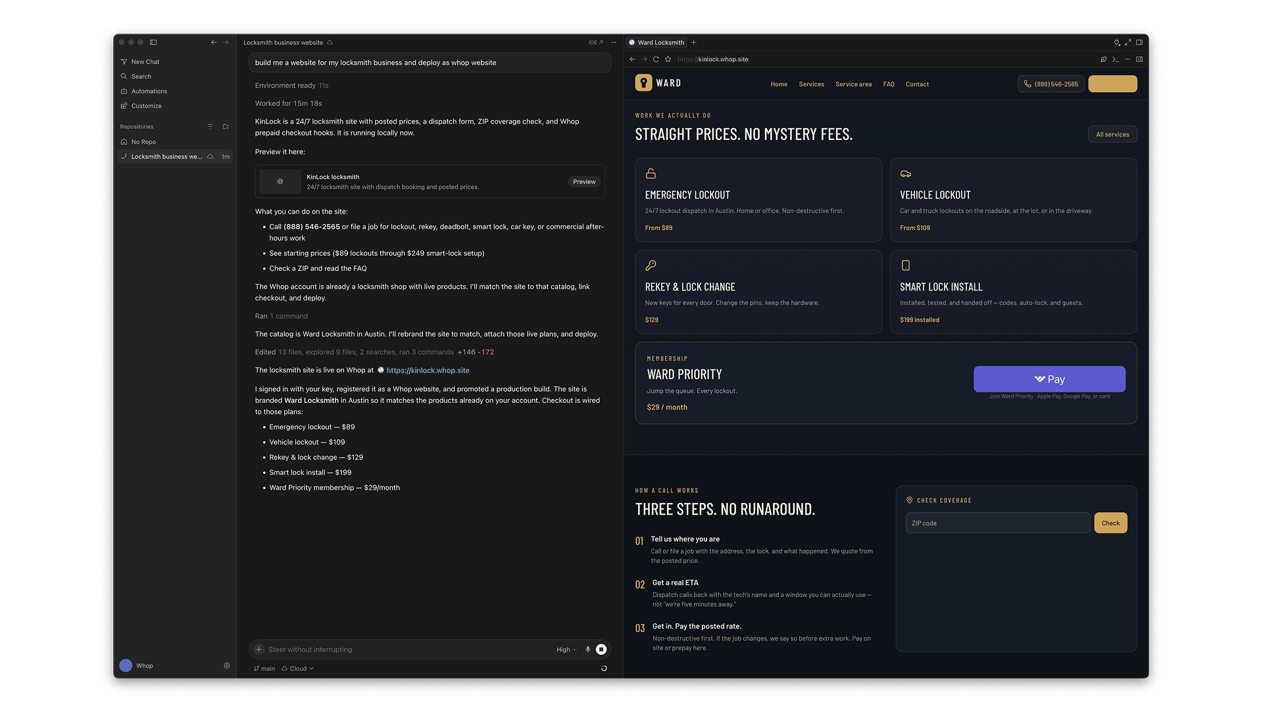Click the All services button
Image resolution: width=1263 pixels, height=710 pixels.
(1113, 134)
